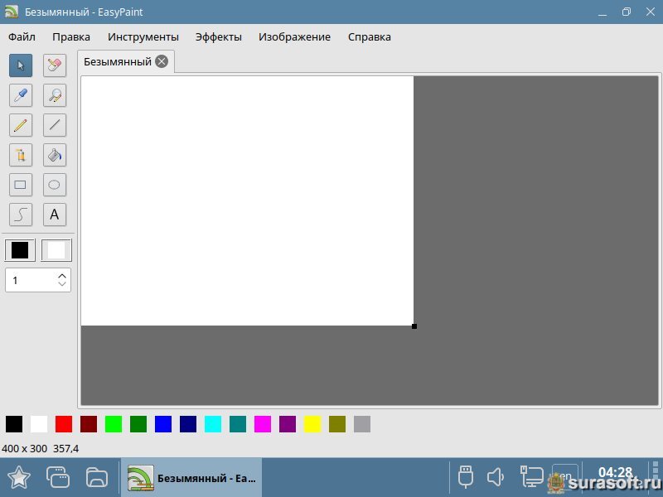Click the canvas resize handle at corner
The width and height of the screenshot is (663, 497).
click(x=414, y=326)
